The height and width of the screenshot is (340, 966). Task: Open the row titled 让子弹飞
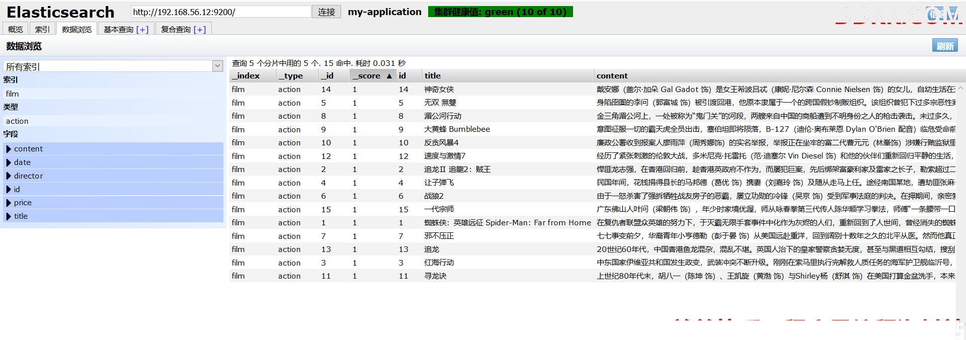(x=593, y=183)
